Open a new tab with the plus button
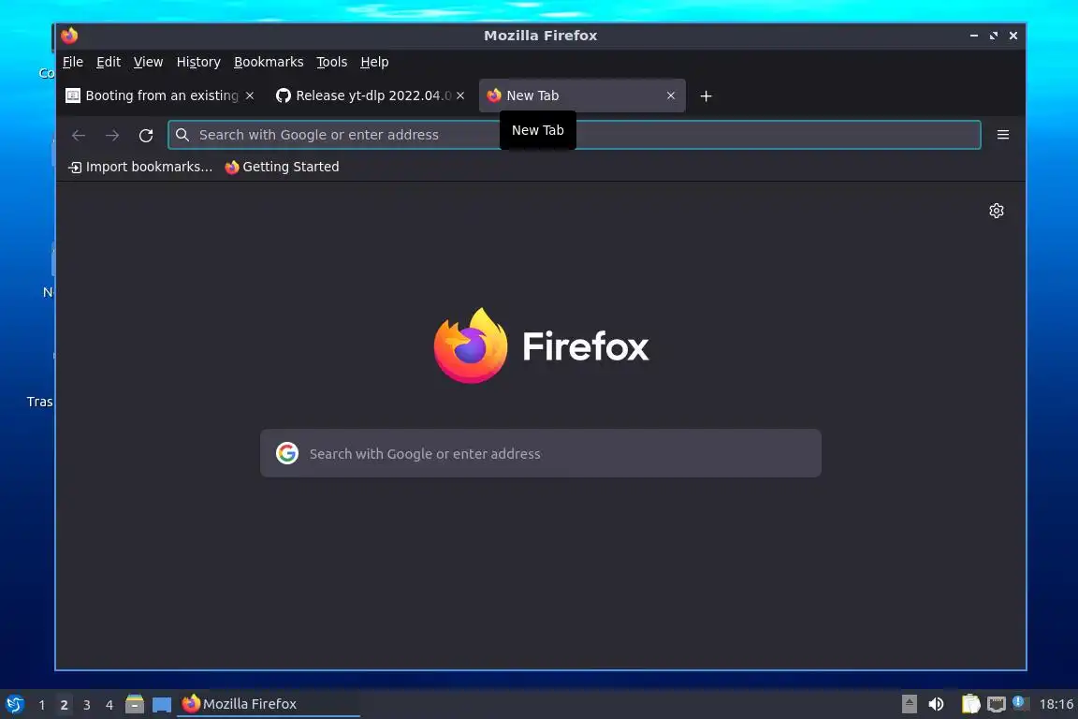 (x=707, y=96)
